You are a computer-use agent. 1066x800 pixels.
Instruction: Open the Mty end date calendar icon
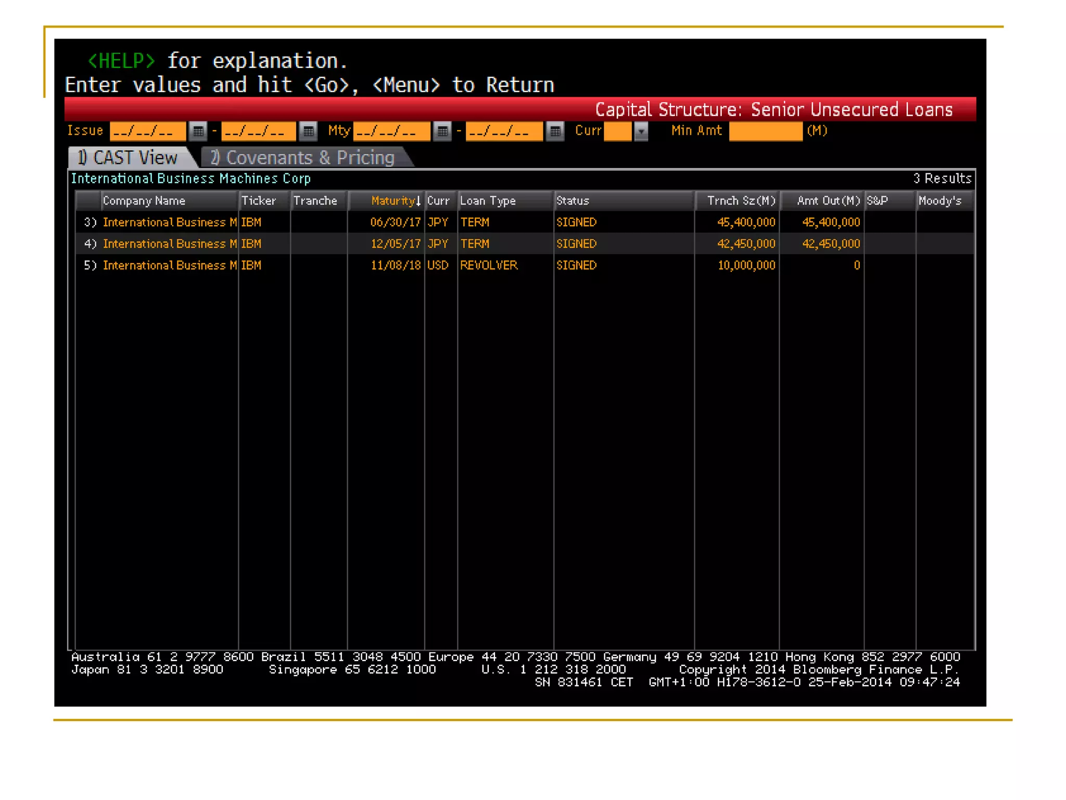[555, 131]
